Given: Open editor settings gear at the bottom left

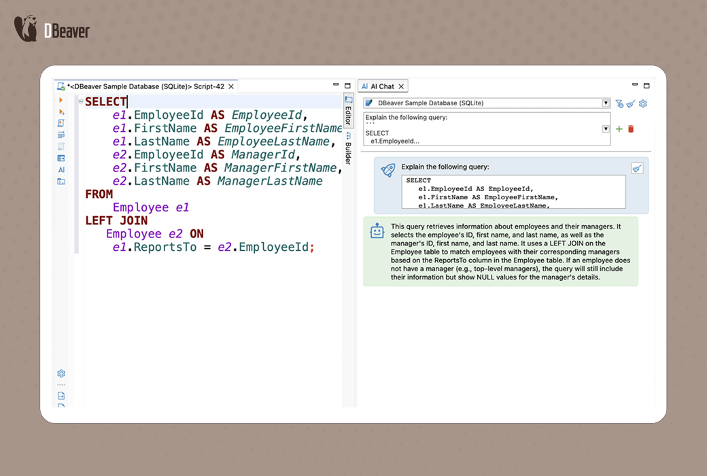Looking at the screenshot, I should pos(61,373).
